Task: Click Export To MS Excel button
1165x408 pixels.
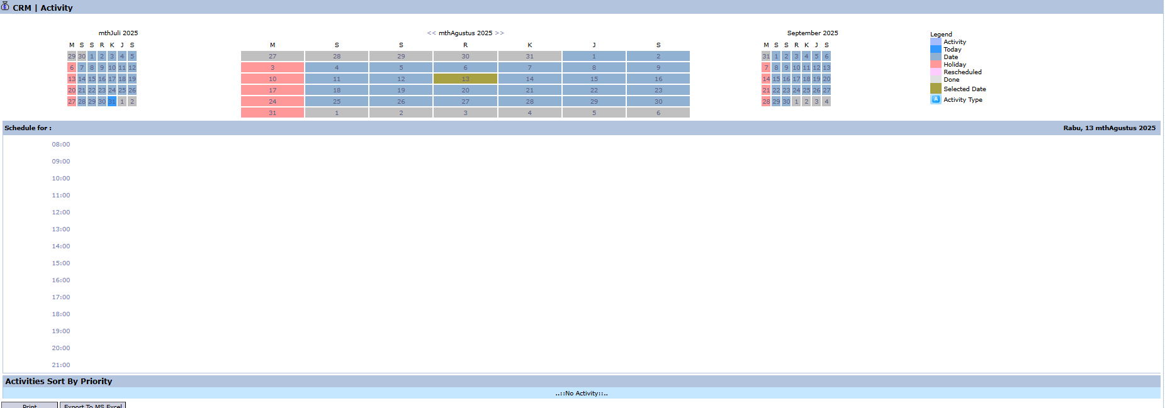Action: tap(93, 405)
